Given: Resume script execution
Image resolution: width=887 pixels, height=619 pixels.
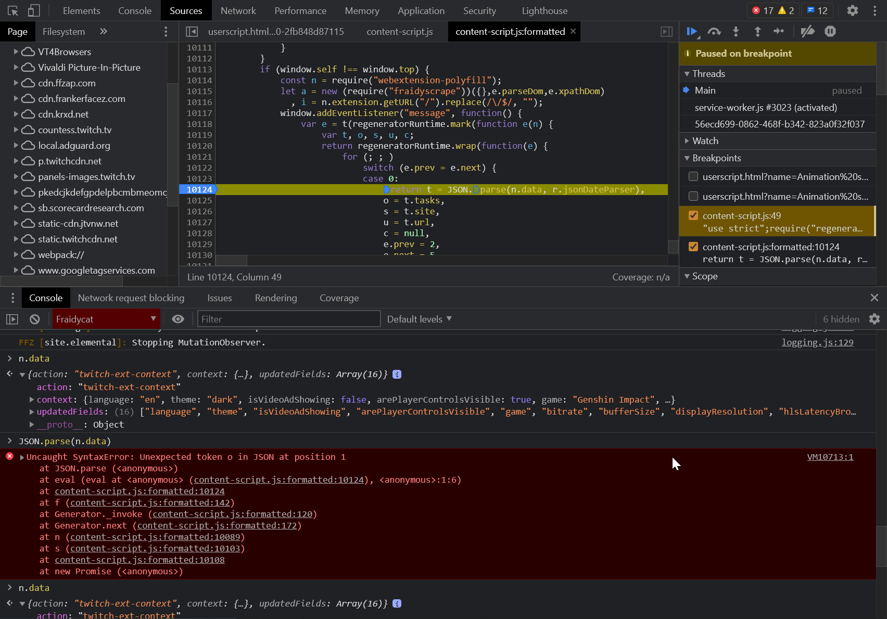Looking at the screenshot, I should [692, 32].
